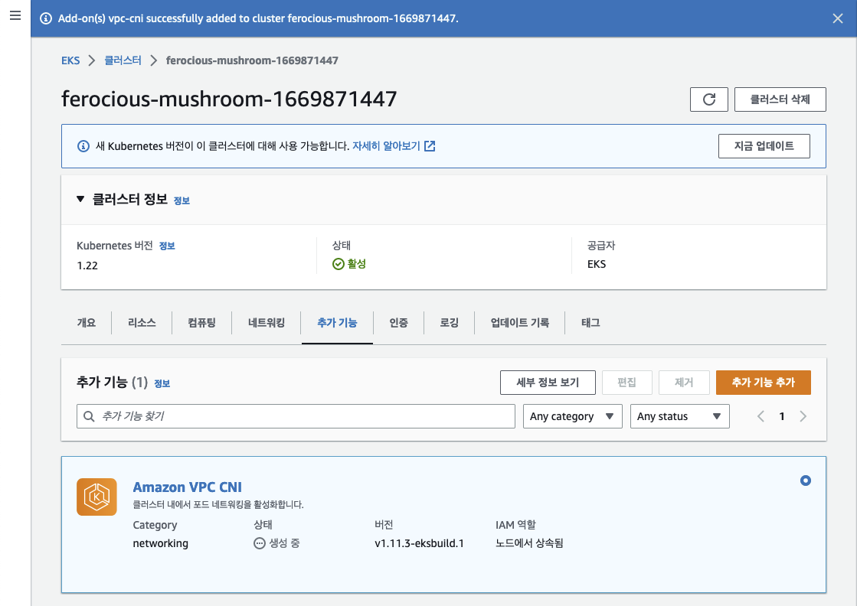
Task: Click the Kubernetes version value 1.22
Action: tap(87, 266)
